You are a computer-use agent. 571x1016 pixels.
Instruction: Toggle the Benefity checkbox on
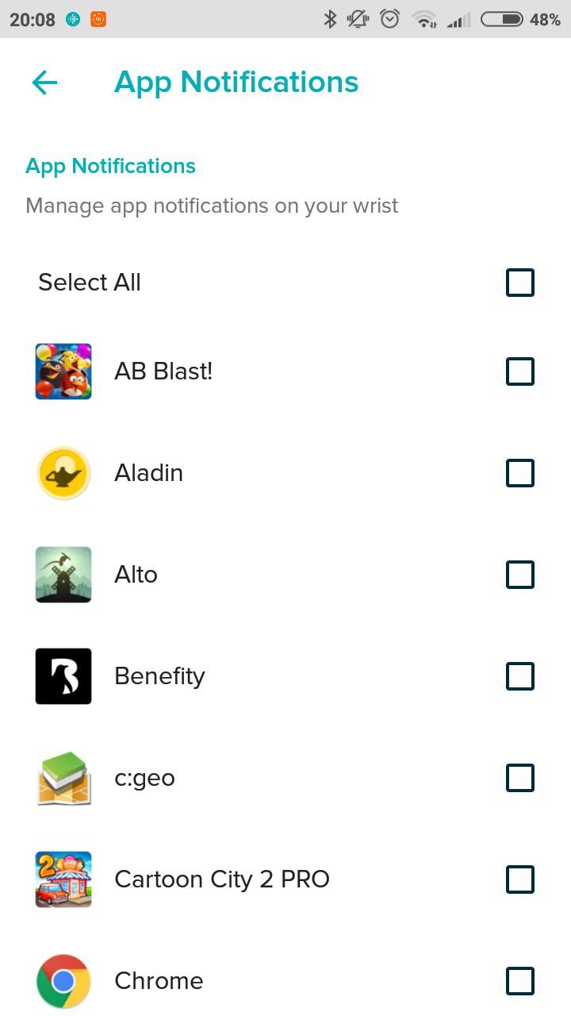tap(520, 676)
